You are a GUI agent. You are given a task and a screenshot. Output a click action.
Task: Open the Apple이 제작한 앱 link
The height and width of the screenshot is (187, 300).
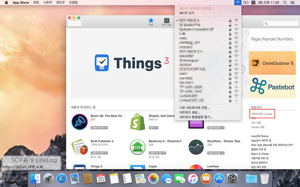(261, 140)
